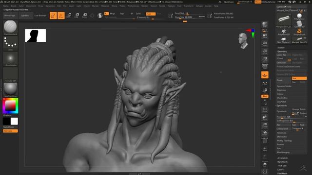Expand the ArrayMesh section

point(282,158)
